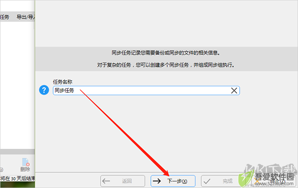Click the checkmark icon on 完成 button
The height and width of the screenshot is (188, 298).
[207, 181]
